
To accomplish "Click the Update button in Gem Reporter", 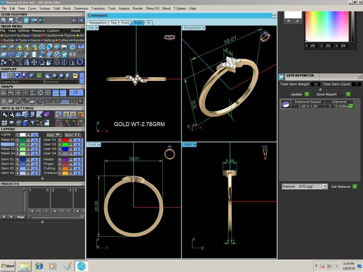I will (299, 94).
